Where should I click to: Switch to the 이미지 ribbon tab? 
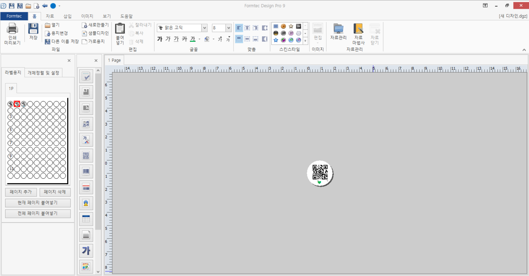point(87,16)
